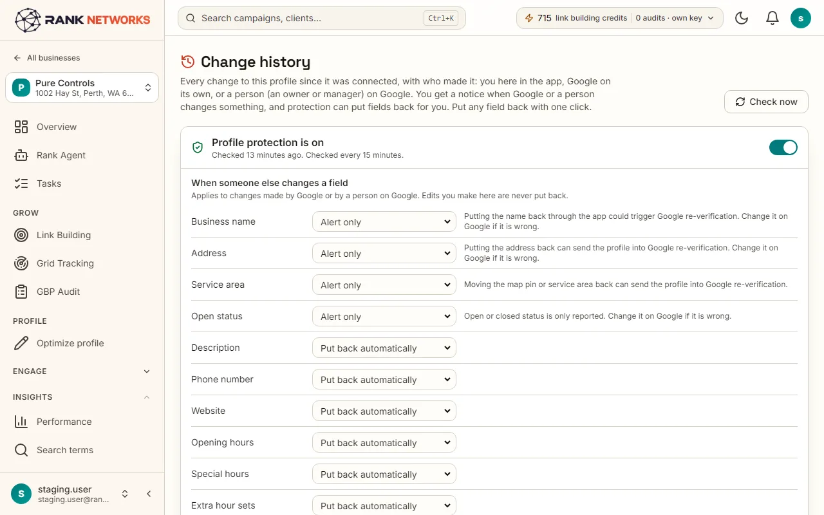Go to Overview in the sidebar
The image size is (824, 515).
[82, 127]
